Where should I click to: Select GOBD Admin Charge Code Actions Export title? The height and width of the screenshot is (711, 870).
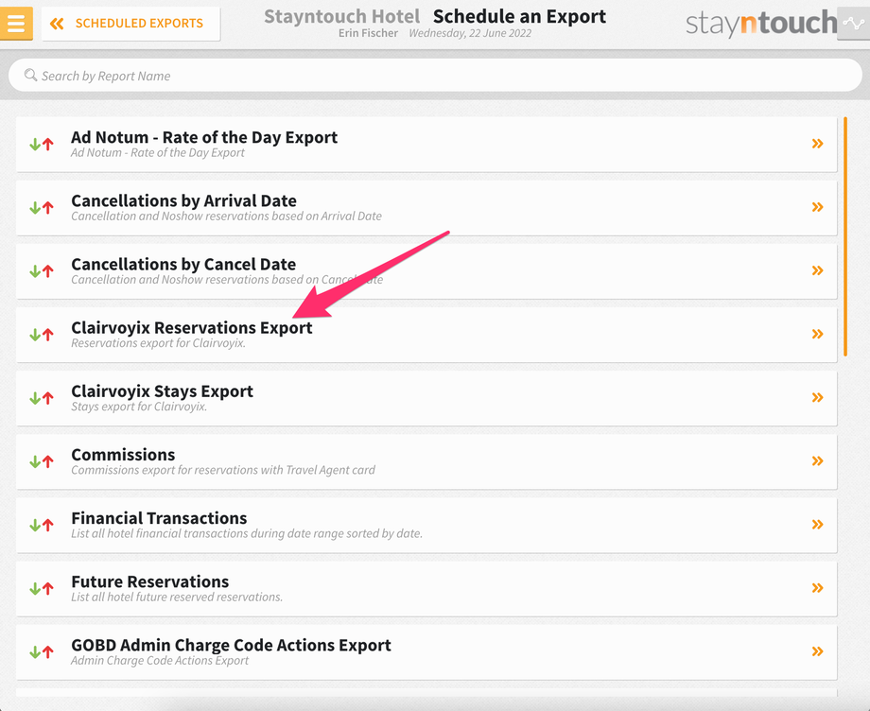pos(231,645)
